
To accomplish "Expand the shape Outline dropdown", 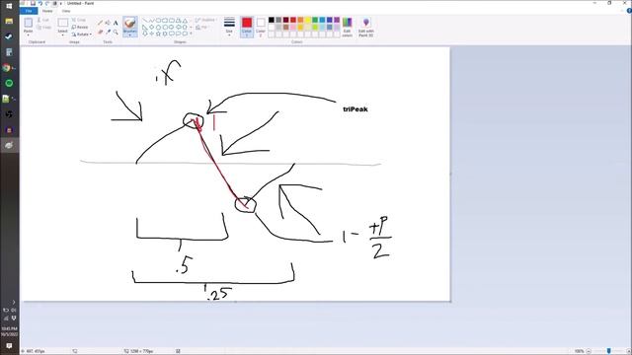I will 216,20.
